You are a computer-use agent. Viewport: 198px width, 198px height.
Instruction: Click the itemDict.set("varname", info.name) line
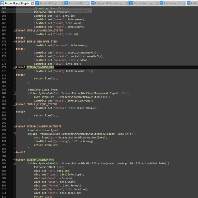[61, 45]
